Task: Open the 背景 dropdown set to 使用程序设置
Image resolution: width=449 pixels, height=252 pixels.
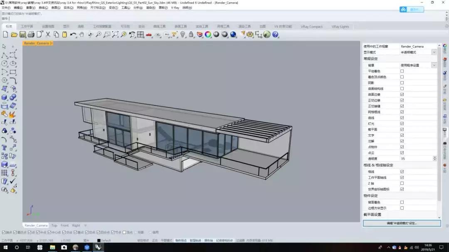Action: (x=434, y=65)
